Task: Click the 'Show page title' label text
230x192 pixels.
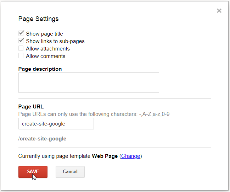Action: point(44,34)
